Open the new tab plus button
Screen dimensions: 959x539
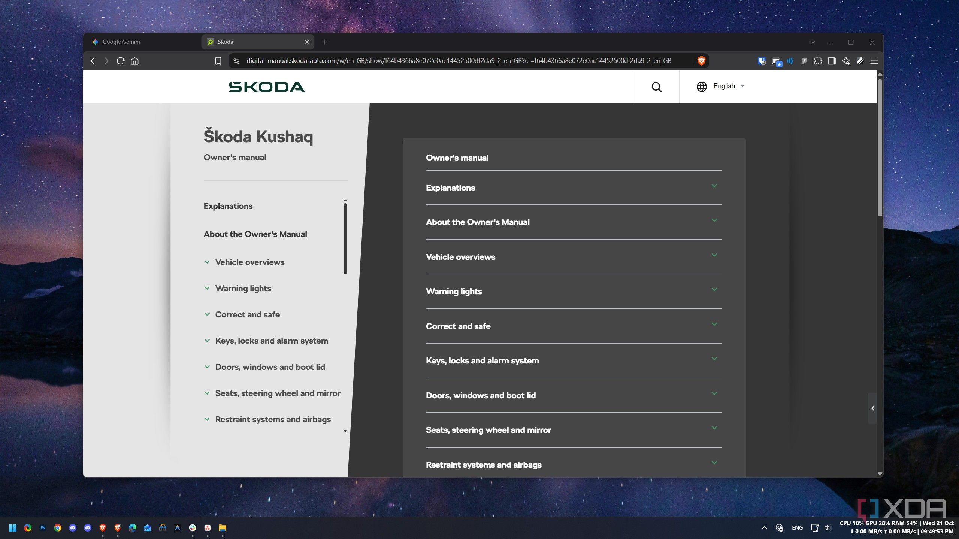click(x=324, y=42)
